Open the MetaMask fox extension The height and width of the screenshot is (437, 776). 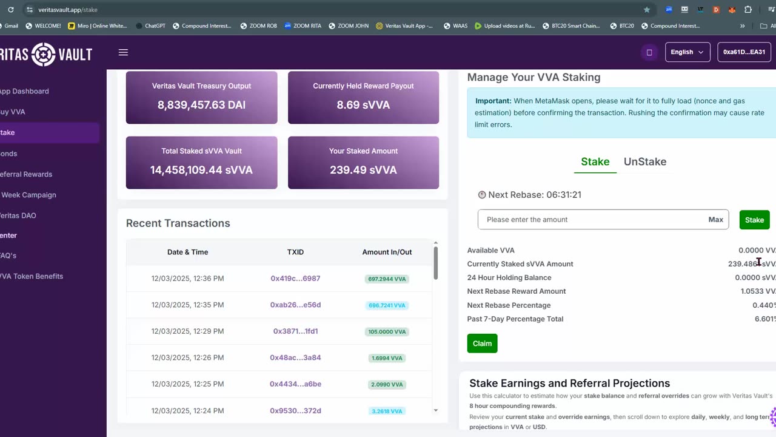point(732,10)
